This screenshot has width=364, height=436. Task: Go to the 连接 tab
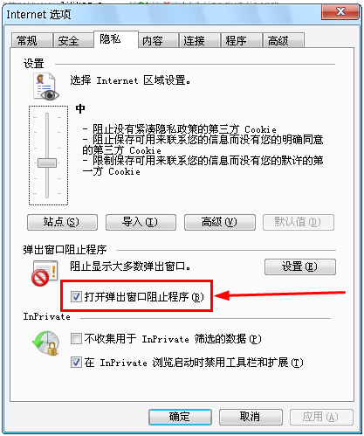pos(200,40)
